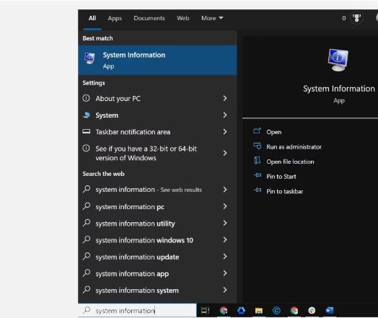The width and height of the screenshot is (378, 318).
Task: Click the rewards trophy icon
Action: tap(356, 18)
